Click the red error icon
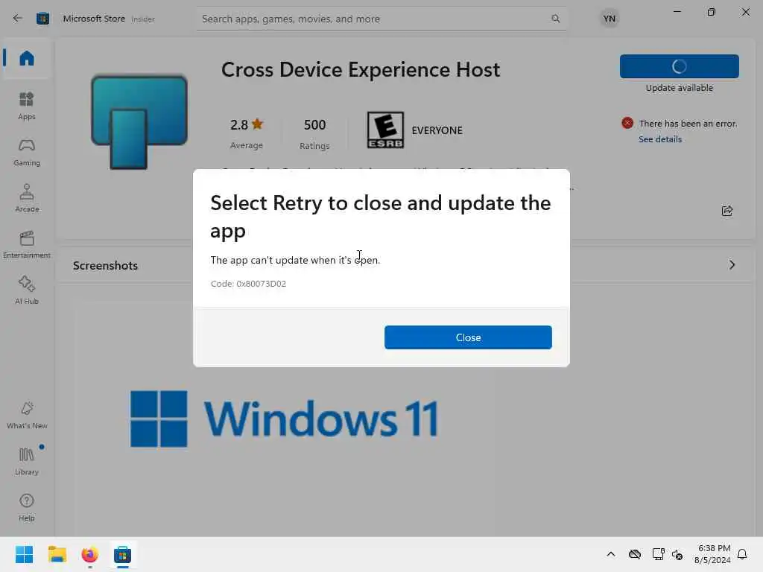This screenshot has height=572, width=763. click(627, 123)
